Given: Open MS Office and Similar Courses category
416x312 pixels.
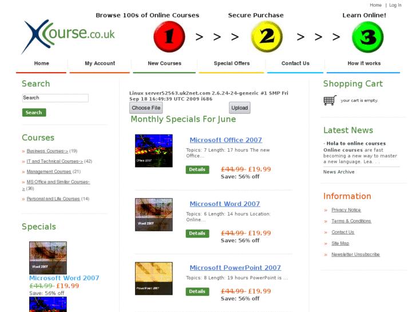Looking at the screenshot, I should click(58, 182).
